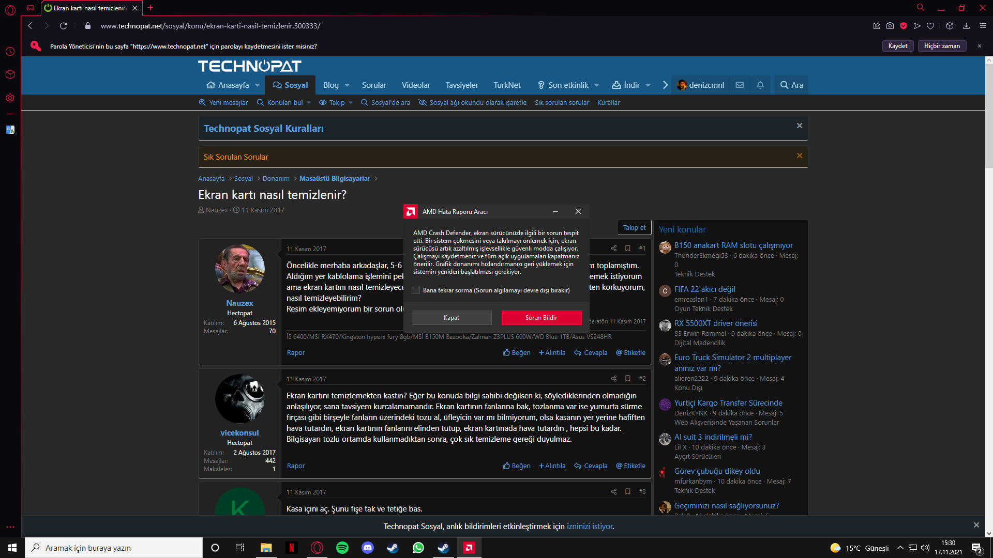Click the Opera snapshot camera icon

[890, 26]
